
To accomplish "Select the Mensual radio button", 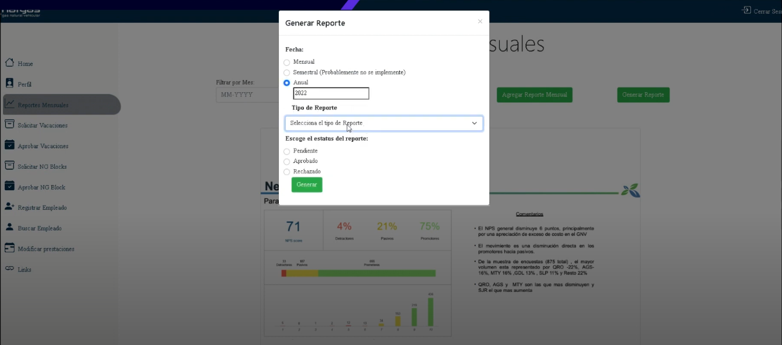I will (x=287, y=62).
